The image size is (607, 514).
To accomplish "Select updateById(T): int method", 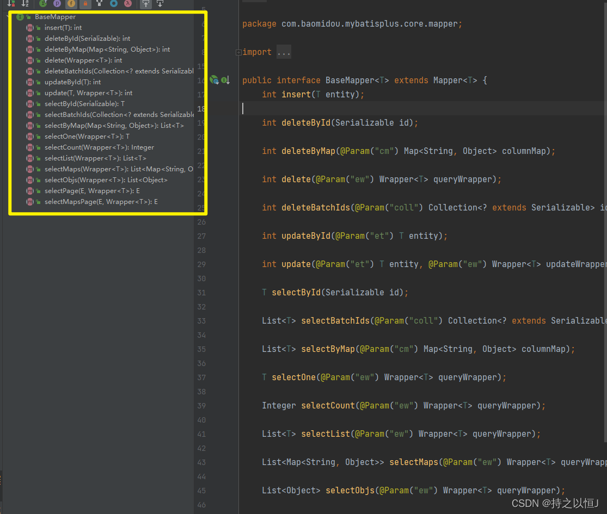I will pyautogui.click(x=72, y=82).
